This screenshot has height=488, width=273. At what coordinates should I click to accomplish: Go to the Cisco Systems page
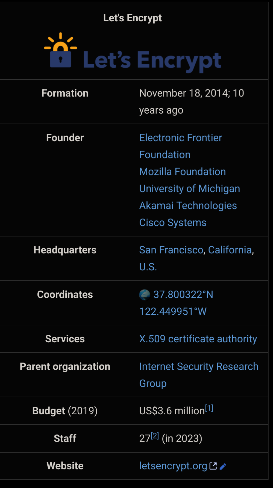173,223
